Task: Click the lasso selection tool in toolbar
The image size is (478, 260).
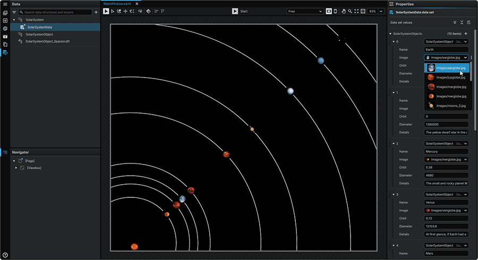Action: (x=140, y=11)
